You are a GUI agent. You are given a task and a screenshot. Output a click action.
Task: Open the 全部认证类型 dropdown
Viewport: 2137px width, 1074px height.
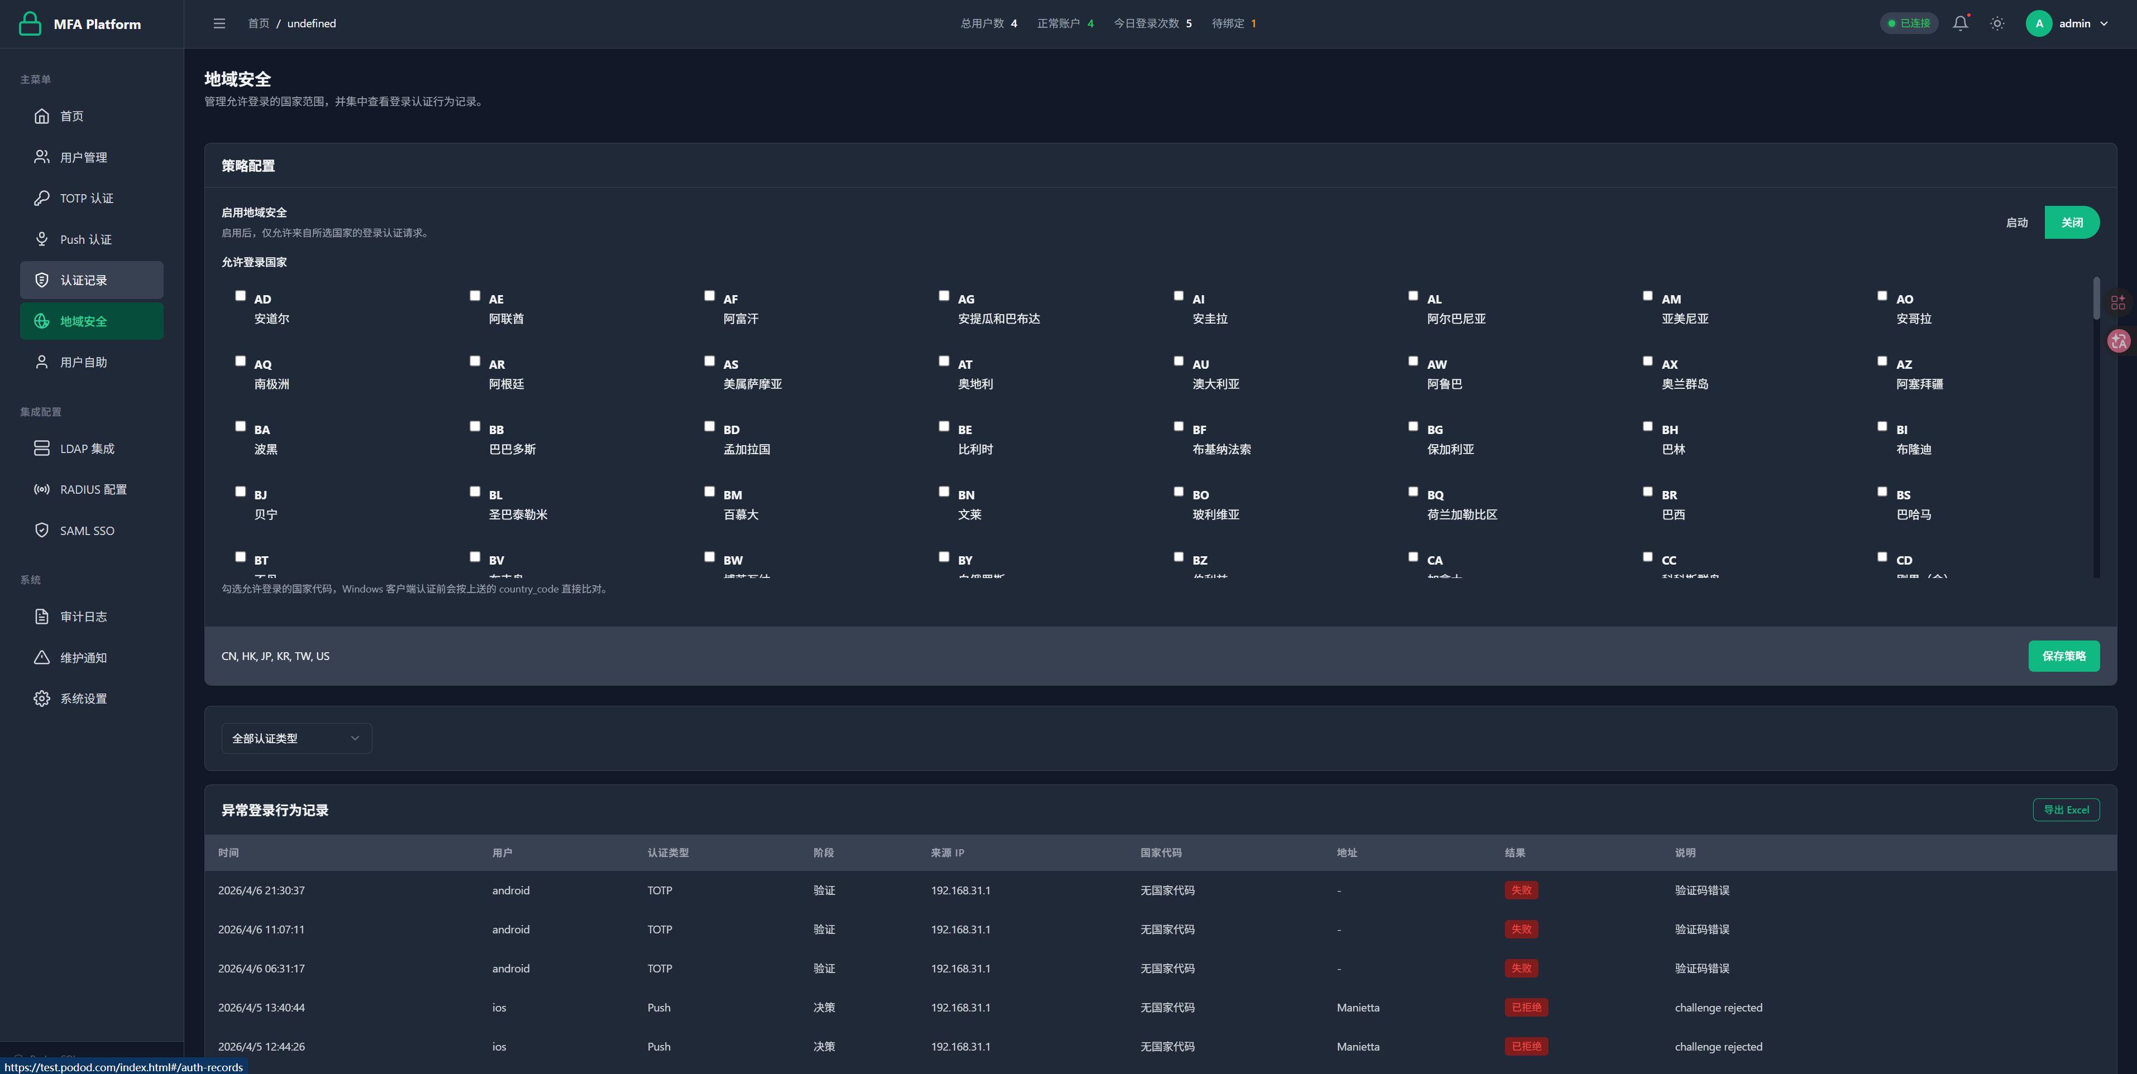click(x=296, y=738)
